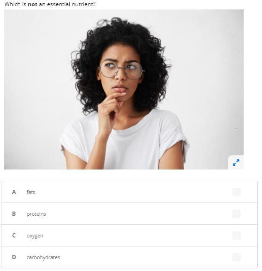The image size is (262, 271).
Task: Choose the 'oxygen' answer text
Action: [35, 236]
